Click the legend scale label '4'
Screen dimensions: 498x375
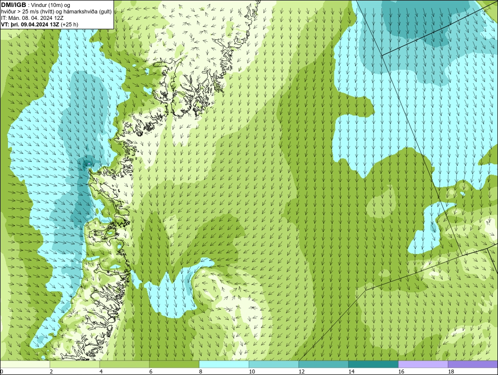[x=101, y=372]
